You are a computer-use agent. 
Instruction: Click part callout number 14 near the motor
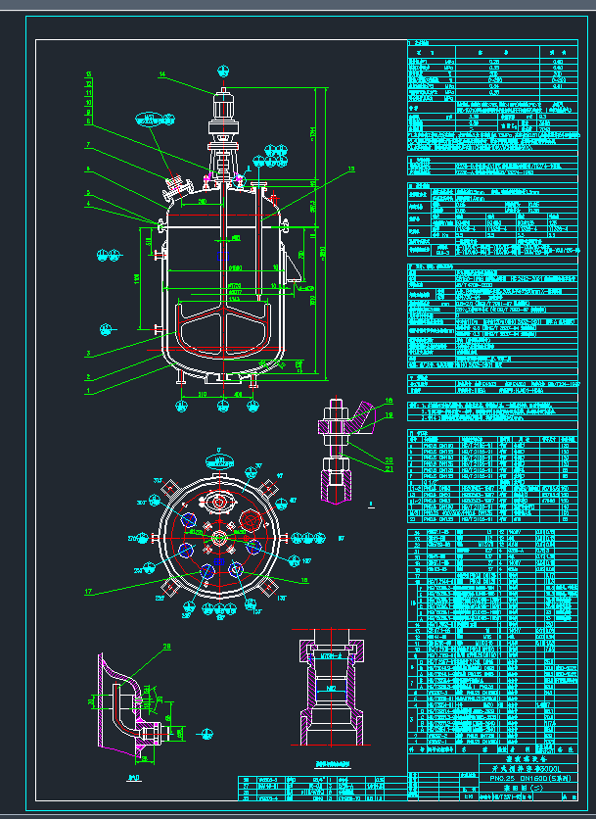tap(161, 73)
